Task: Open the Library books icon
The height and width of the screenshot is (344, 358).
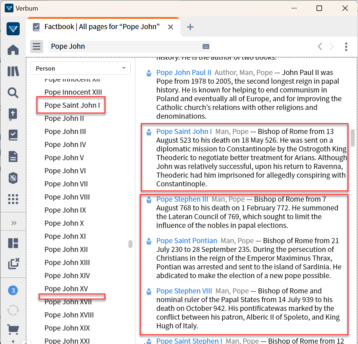Action: click(13, 71)
